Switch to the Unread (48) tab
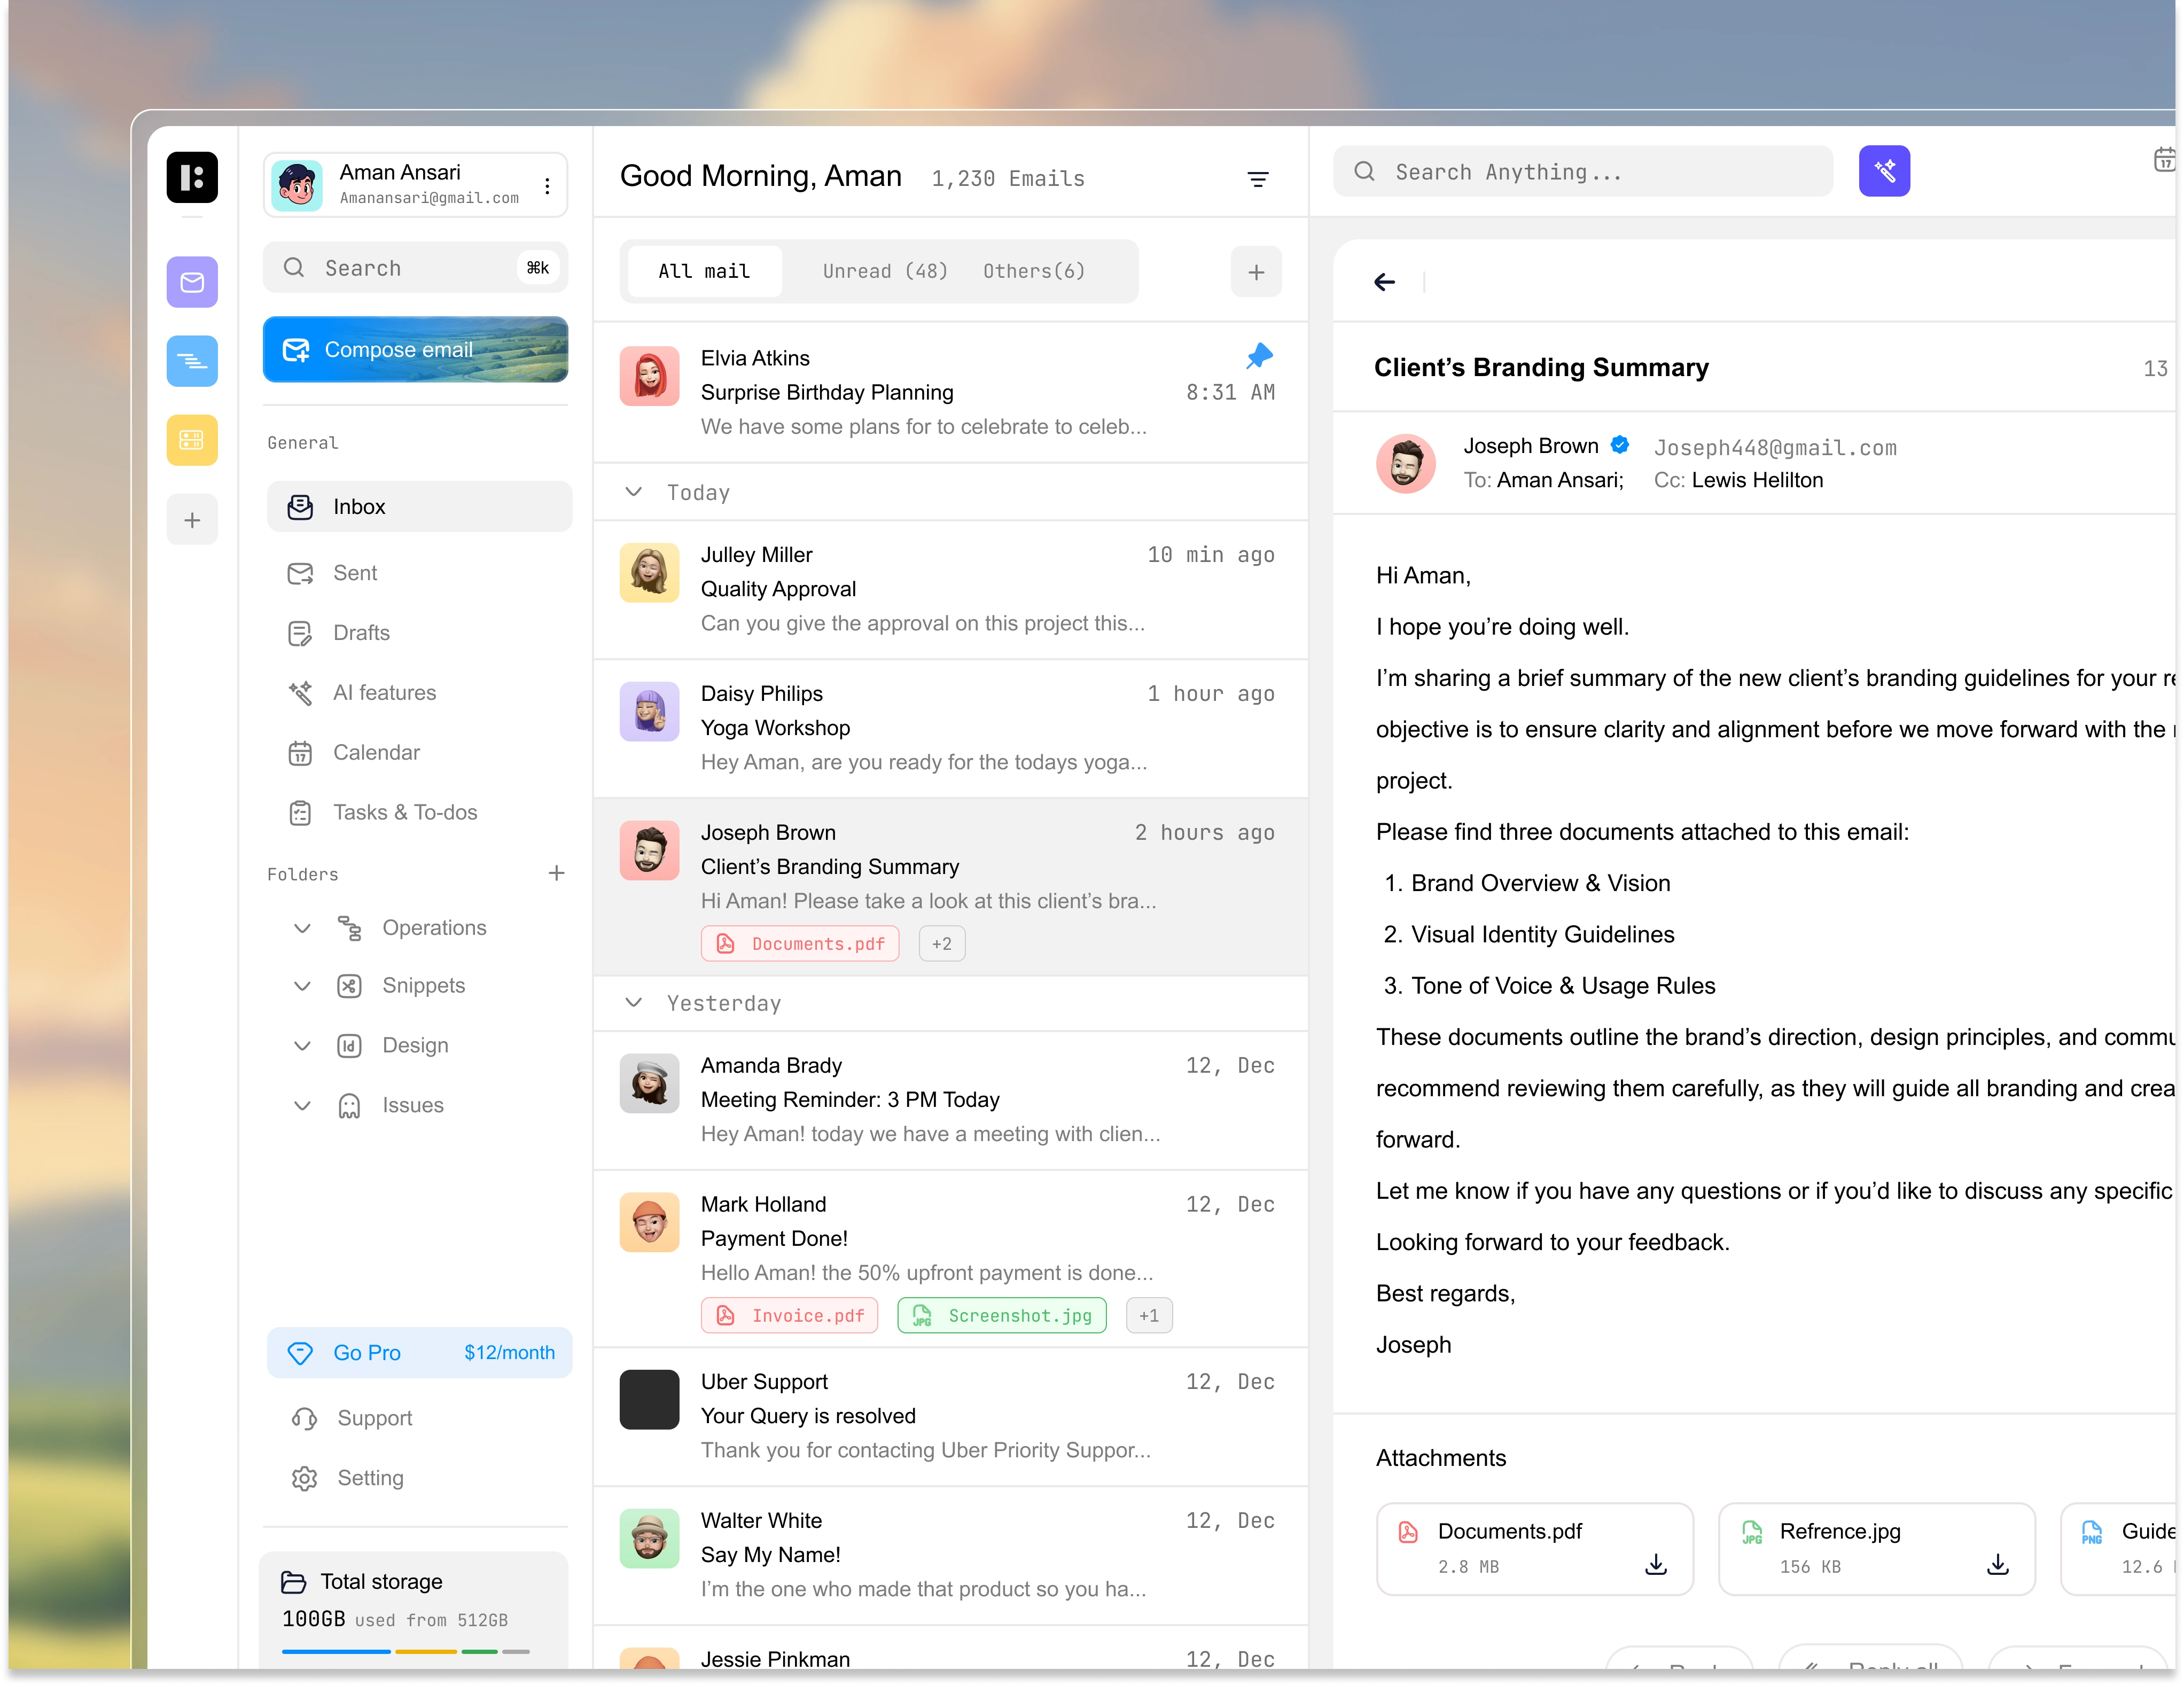 pyautogui.click(x=884, y=271)
